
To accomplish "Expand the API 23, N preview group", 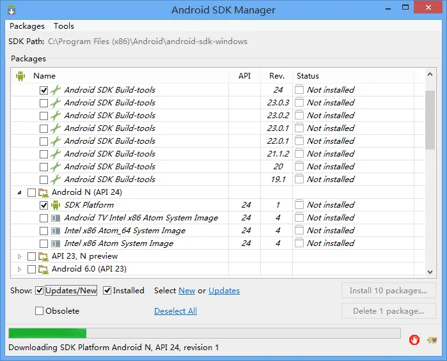I will pos(19,256).
